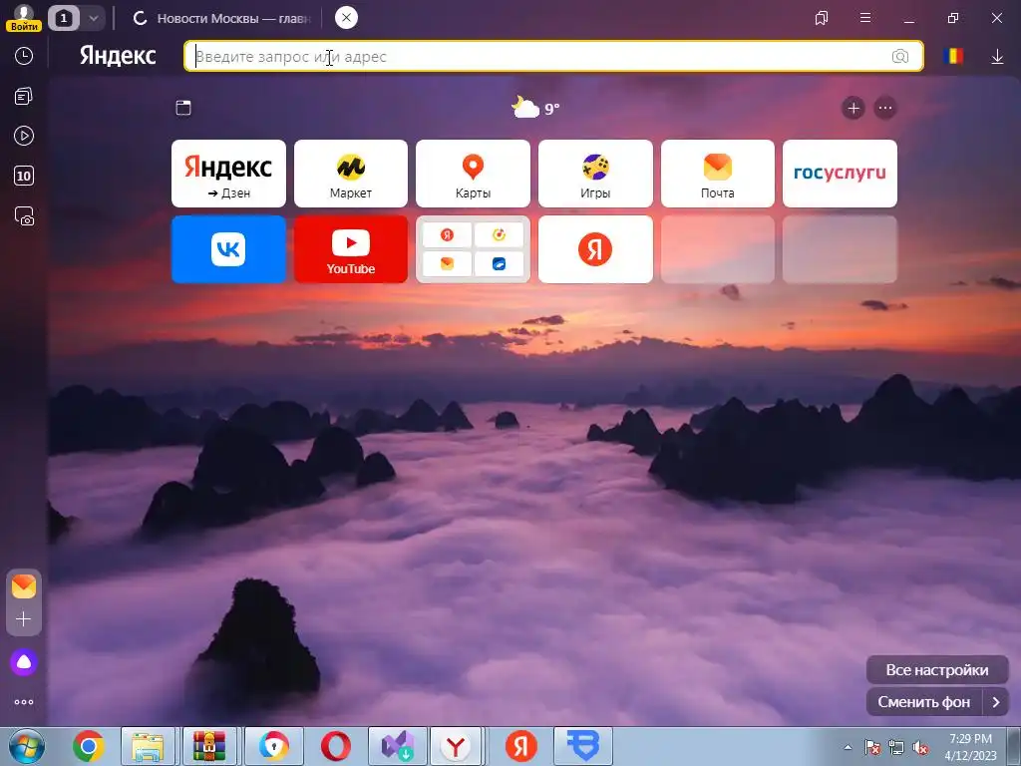Open tableau options three-dots button
This screenshot has height=766, width=1021.
pyautogui.click(x=885, y=108)
